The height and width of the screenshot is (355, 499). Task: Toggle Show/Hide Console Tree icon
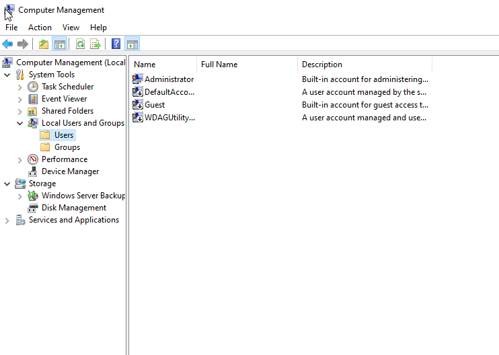pos(59,44)
